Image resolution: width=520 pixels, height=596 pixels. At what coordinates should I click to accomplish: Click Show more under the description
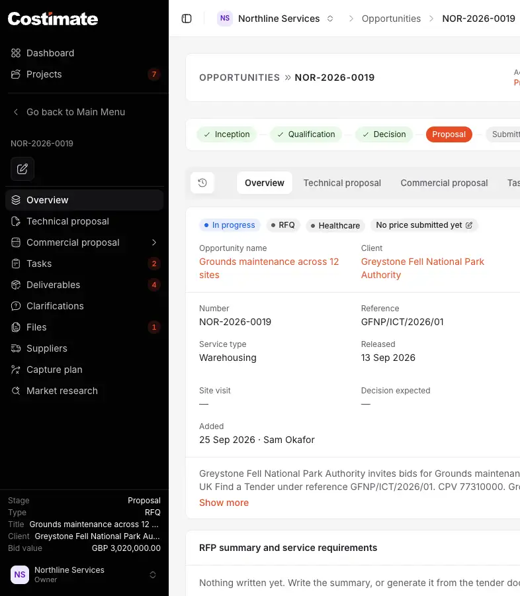[224, 503]
